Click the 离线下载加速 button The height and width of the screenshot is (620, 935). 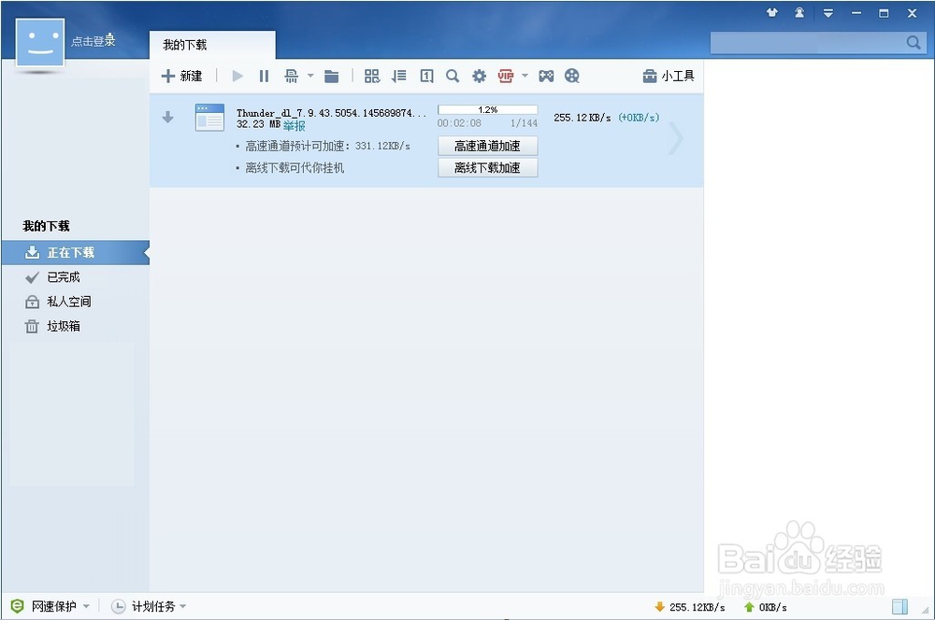[x=488, y=168]
